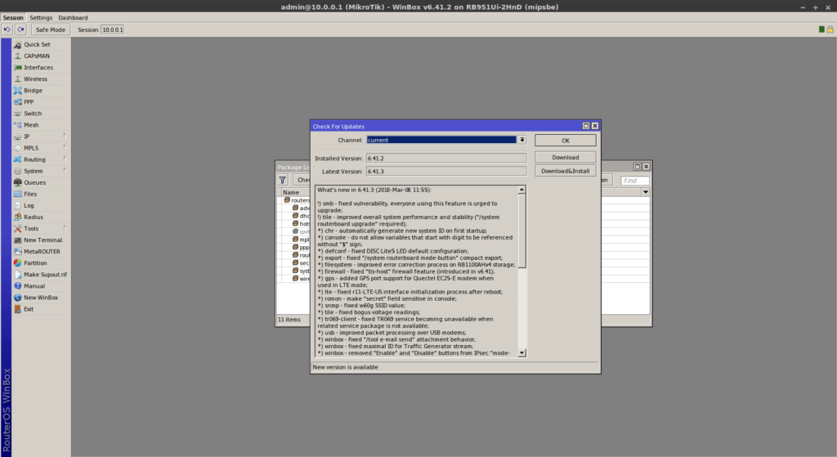The height and width of the screenshot is (457, 837).
Task: Open the Queues window
Action: point(34,182)
